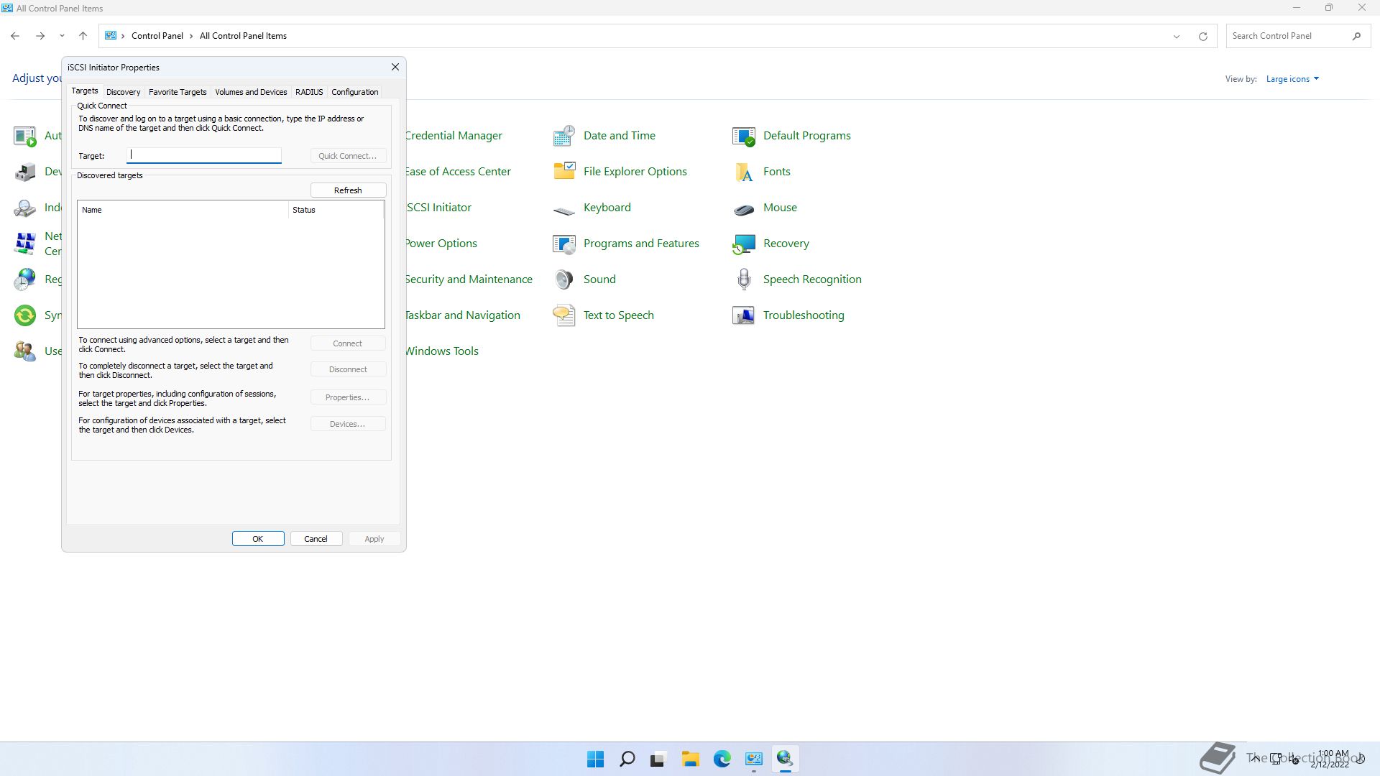Open the Date and Time icon

pyautogui.click(x=564, y=136)
